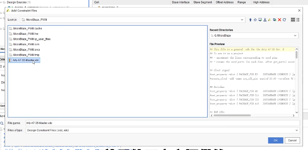
Task: Open the Files of type dropdown
Action: pos(297,130)
